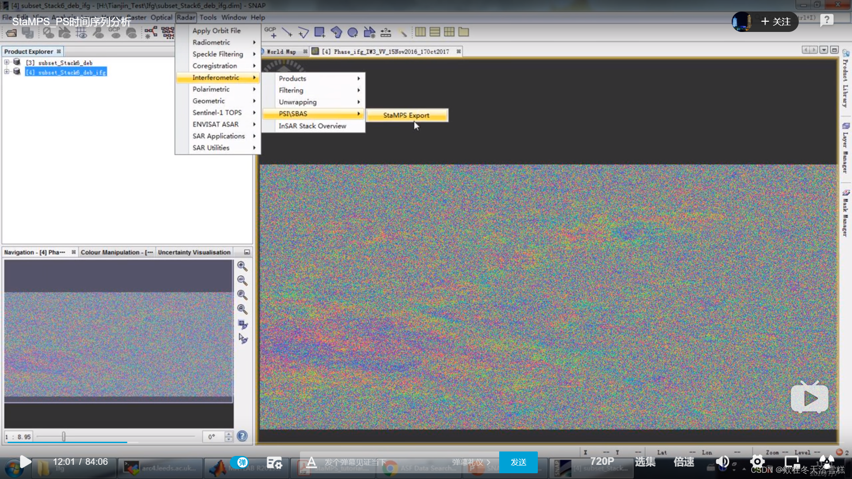The image size is (852, 479).
Task: Click the 关注 follow button
Action: pos(776,22)
